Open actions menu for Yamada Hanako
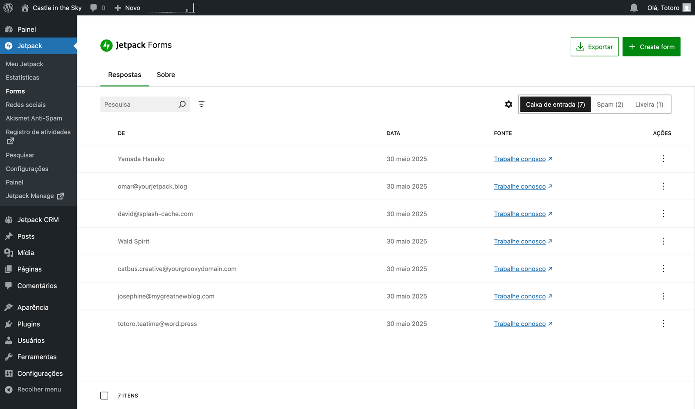The width and height of the screenshot is (695, 409). click(x=663, y=159)
